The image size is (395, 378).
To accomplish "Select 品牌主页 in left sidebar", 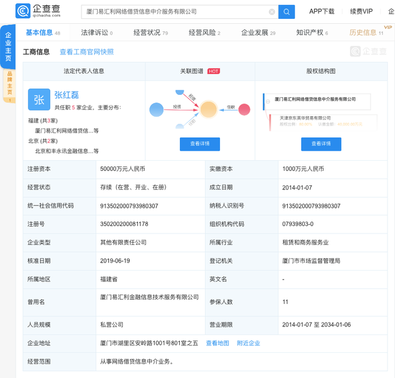I will pyautogui.click(x=9, y=84).
